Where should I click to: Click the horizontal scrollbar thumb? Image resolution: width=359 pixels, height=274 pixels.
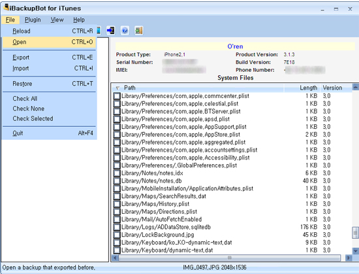tap(230, 258)
